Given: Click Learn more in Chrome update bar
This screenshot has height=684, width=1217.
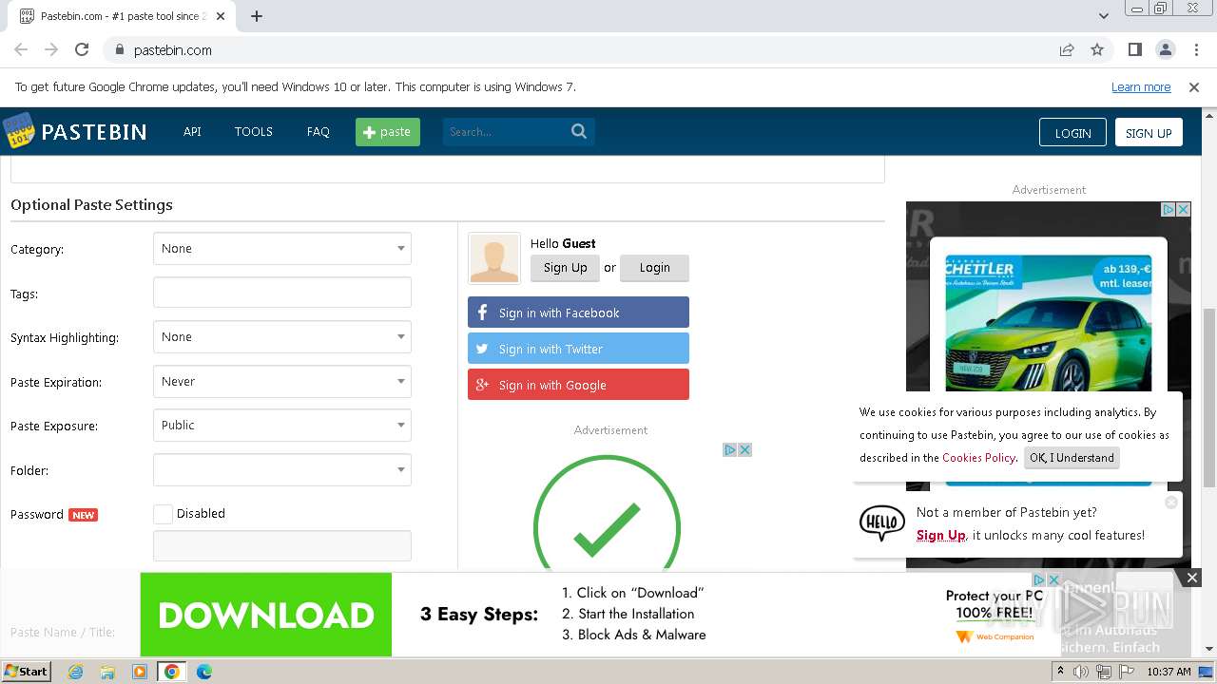Looking at the screenshot, I should coord(1141,87).
